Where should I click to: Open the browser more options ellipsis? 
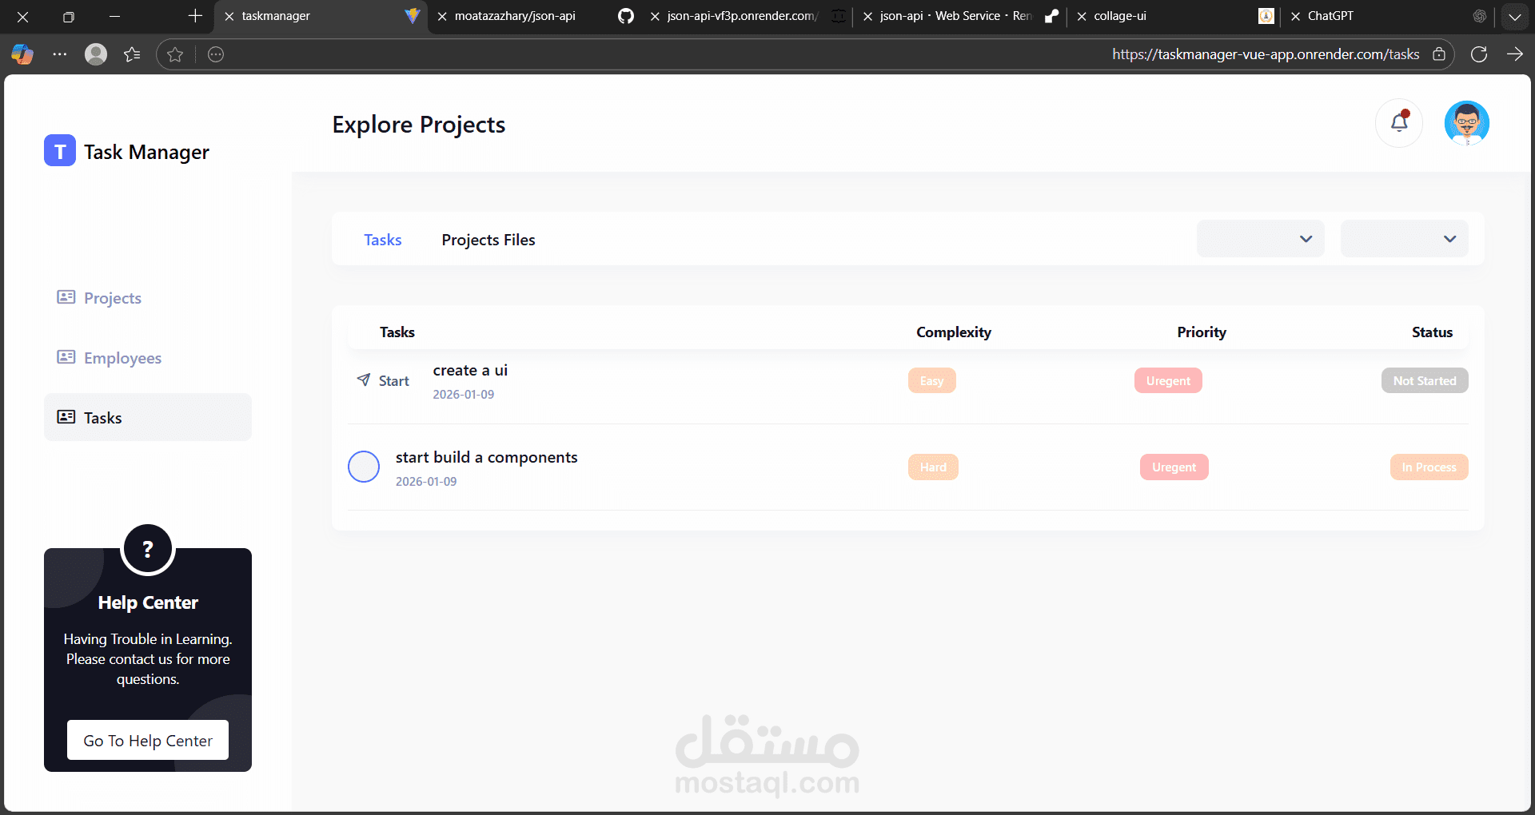(x=59, y=54)
